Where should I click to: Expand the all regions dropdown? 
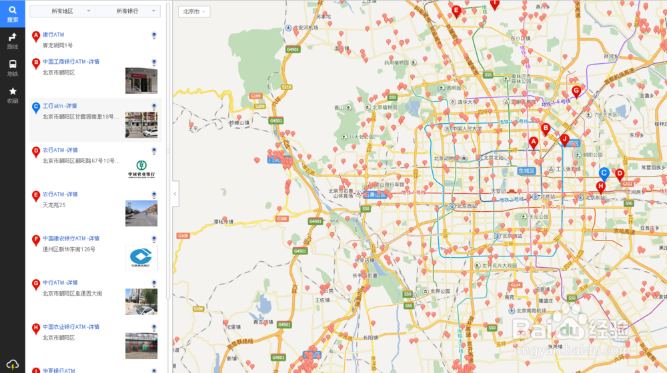click(63, 11)
